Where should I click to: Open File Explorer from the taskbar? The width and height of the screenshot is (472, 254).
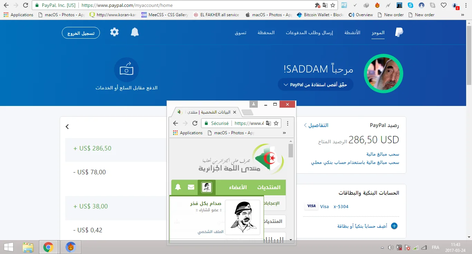(28, 247)
